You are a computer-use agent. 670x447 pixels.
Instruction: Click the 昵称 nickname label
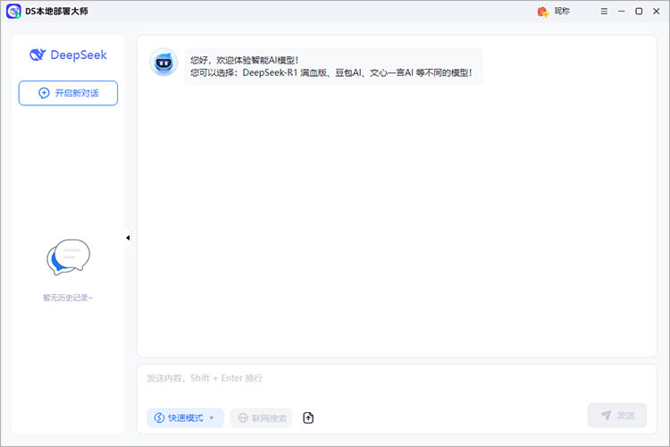pyautogui.click(x=562, y=11)
